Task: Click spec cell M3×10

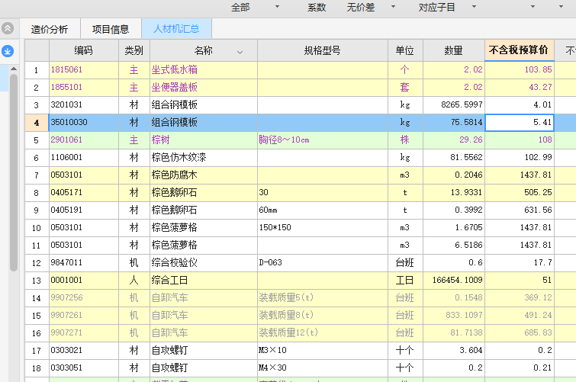Action: [323, 351]
